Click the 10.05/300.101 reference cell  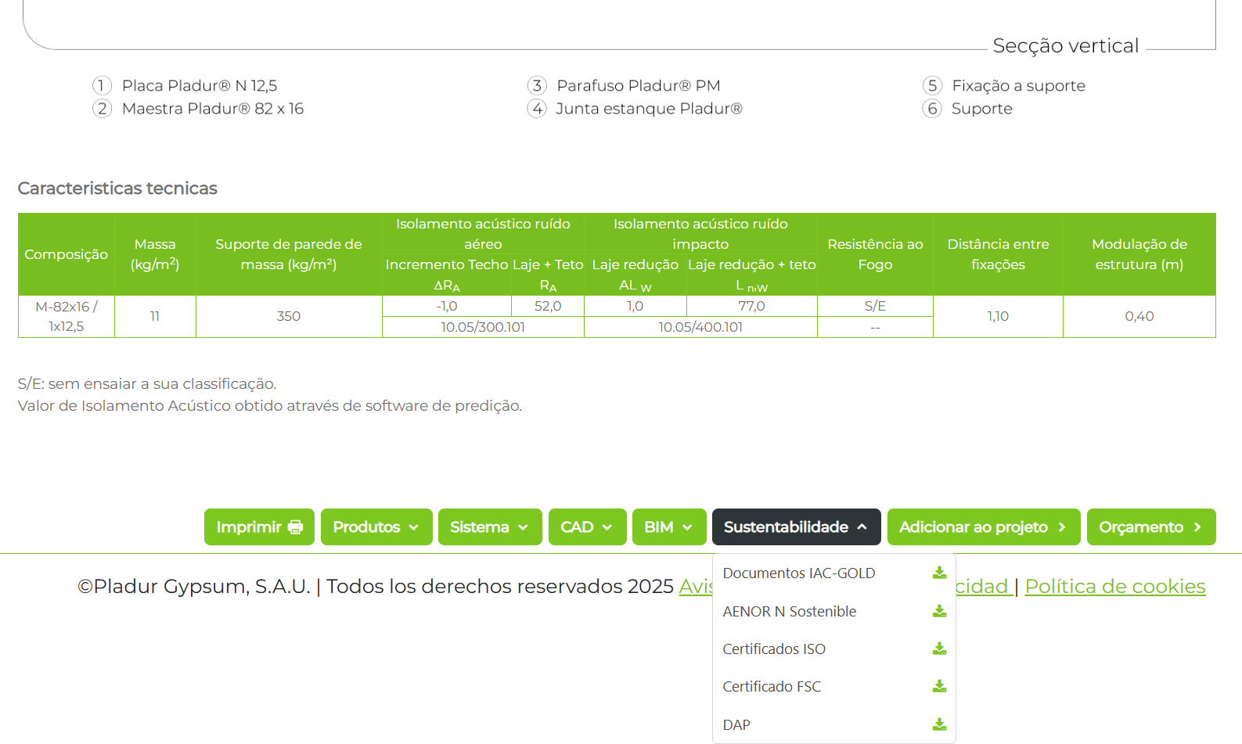point(483,327)
